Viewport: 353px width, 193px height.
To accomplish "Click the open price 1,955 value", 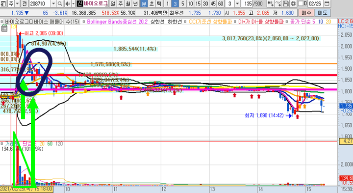I will 239,13.
